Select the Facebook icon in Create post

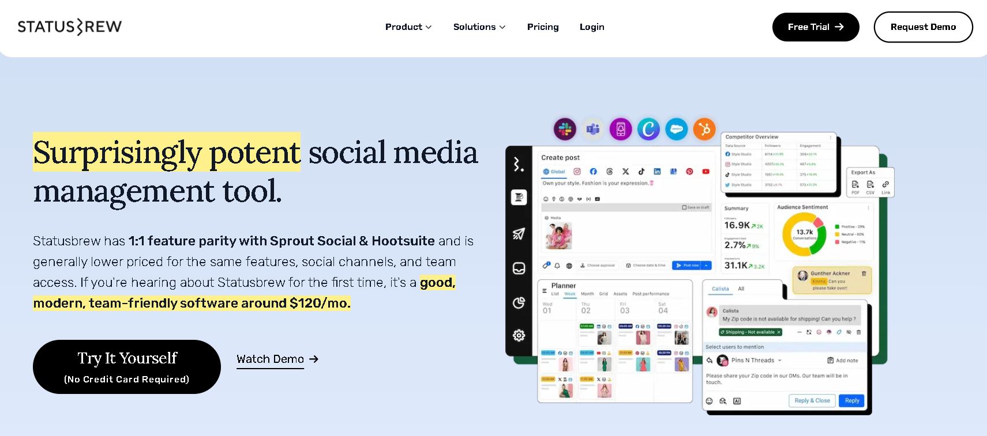tap(593, 172)
